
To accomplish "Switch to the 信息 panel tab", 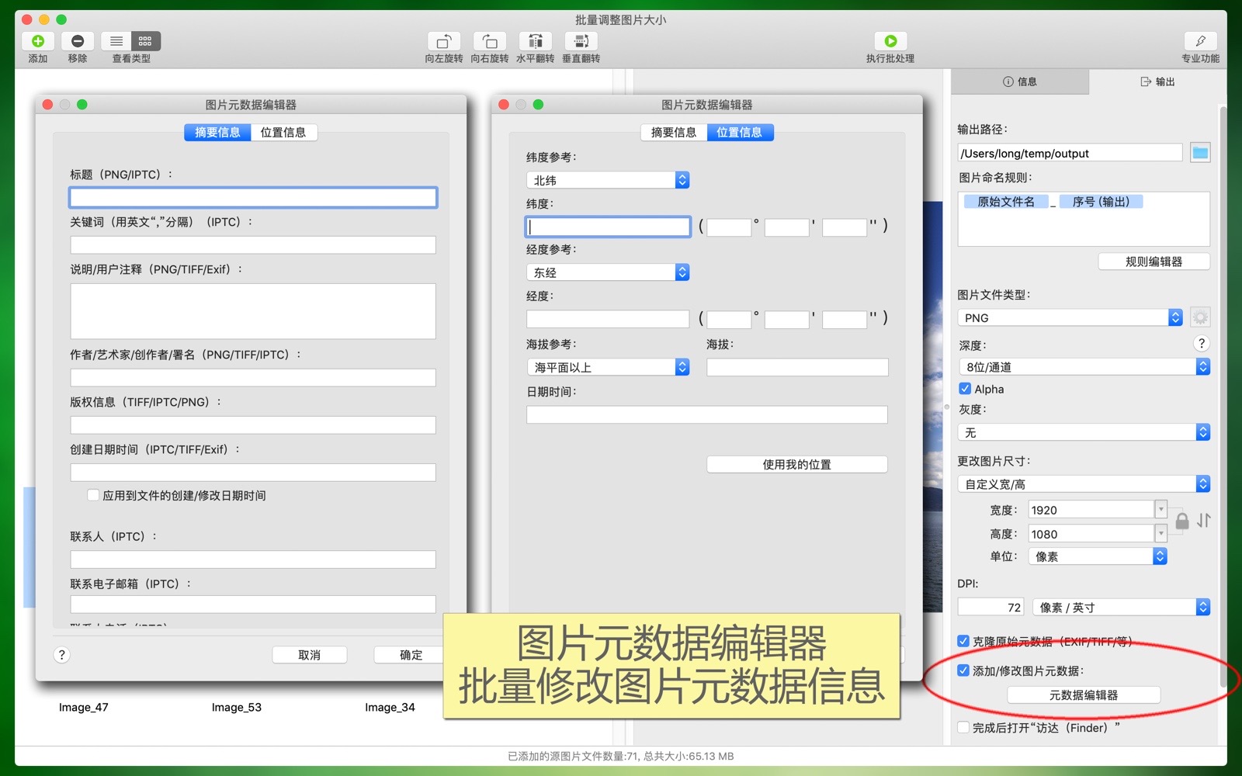I will click(1020, 81).
